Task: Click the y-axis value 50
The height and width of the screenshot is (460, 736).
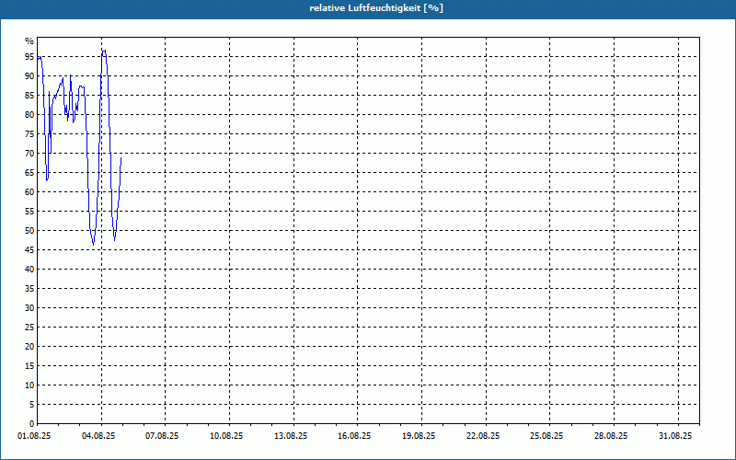Action: 29,231
